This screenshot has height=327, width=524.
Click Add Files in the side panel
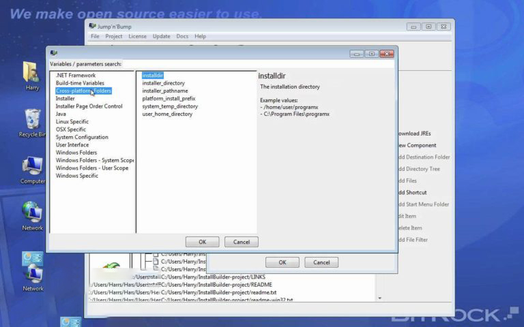pos(407,181)
